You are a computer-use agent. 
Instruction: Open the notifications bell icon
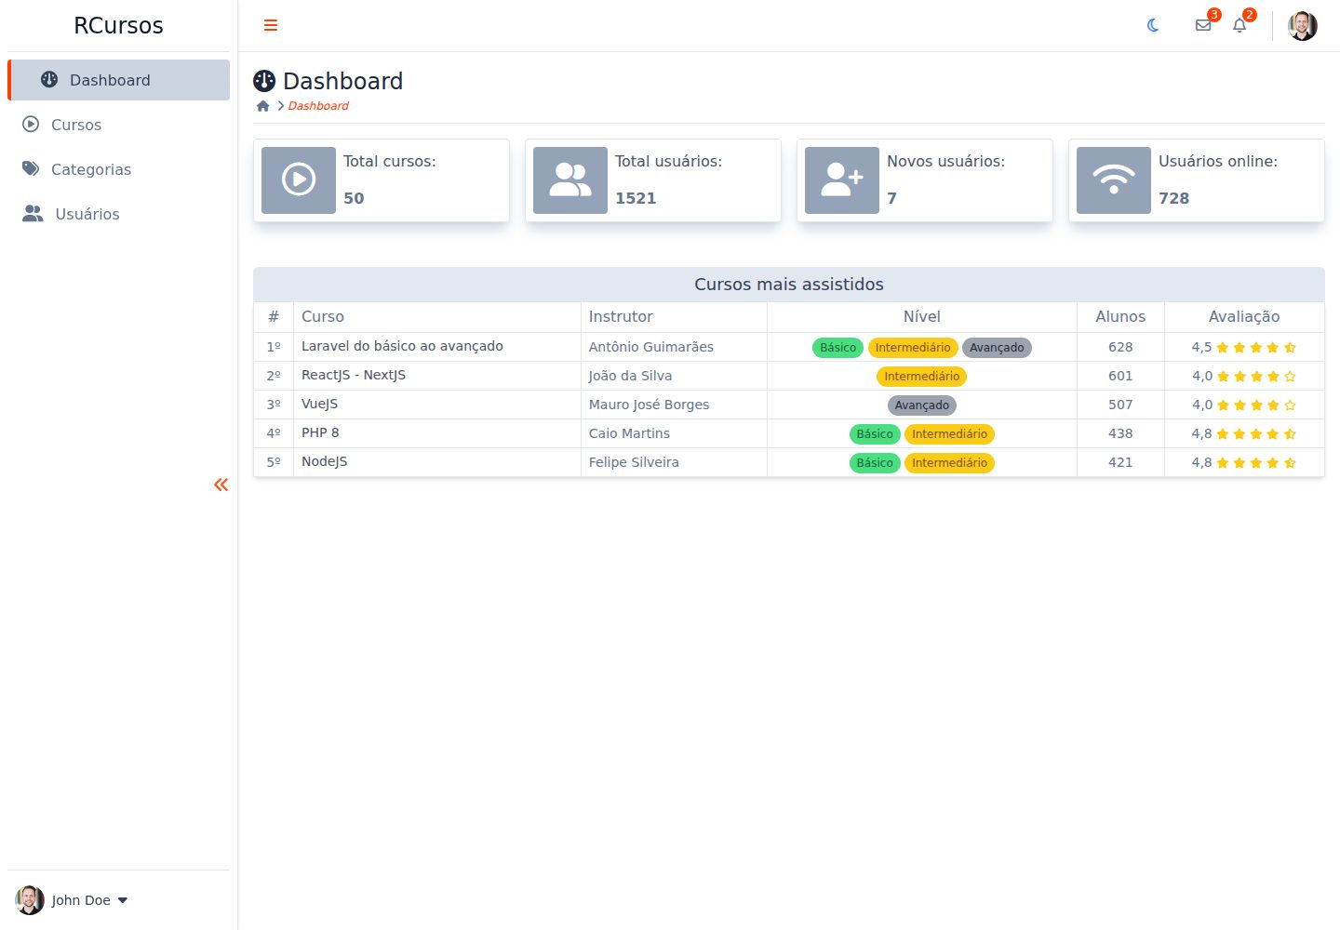coord(1239,25)
